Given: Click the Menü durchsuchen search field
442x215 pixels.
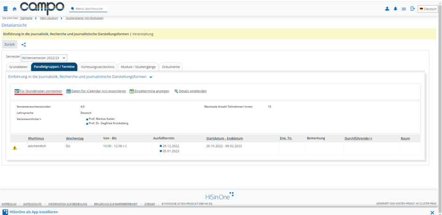Looking at the screenshot, I should click(x=89, y=8).
